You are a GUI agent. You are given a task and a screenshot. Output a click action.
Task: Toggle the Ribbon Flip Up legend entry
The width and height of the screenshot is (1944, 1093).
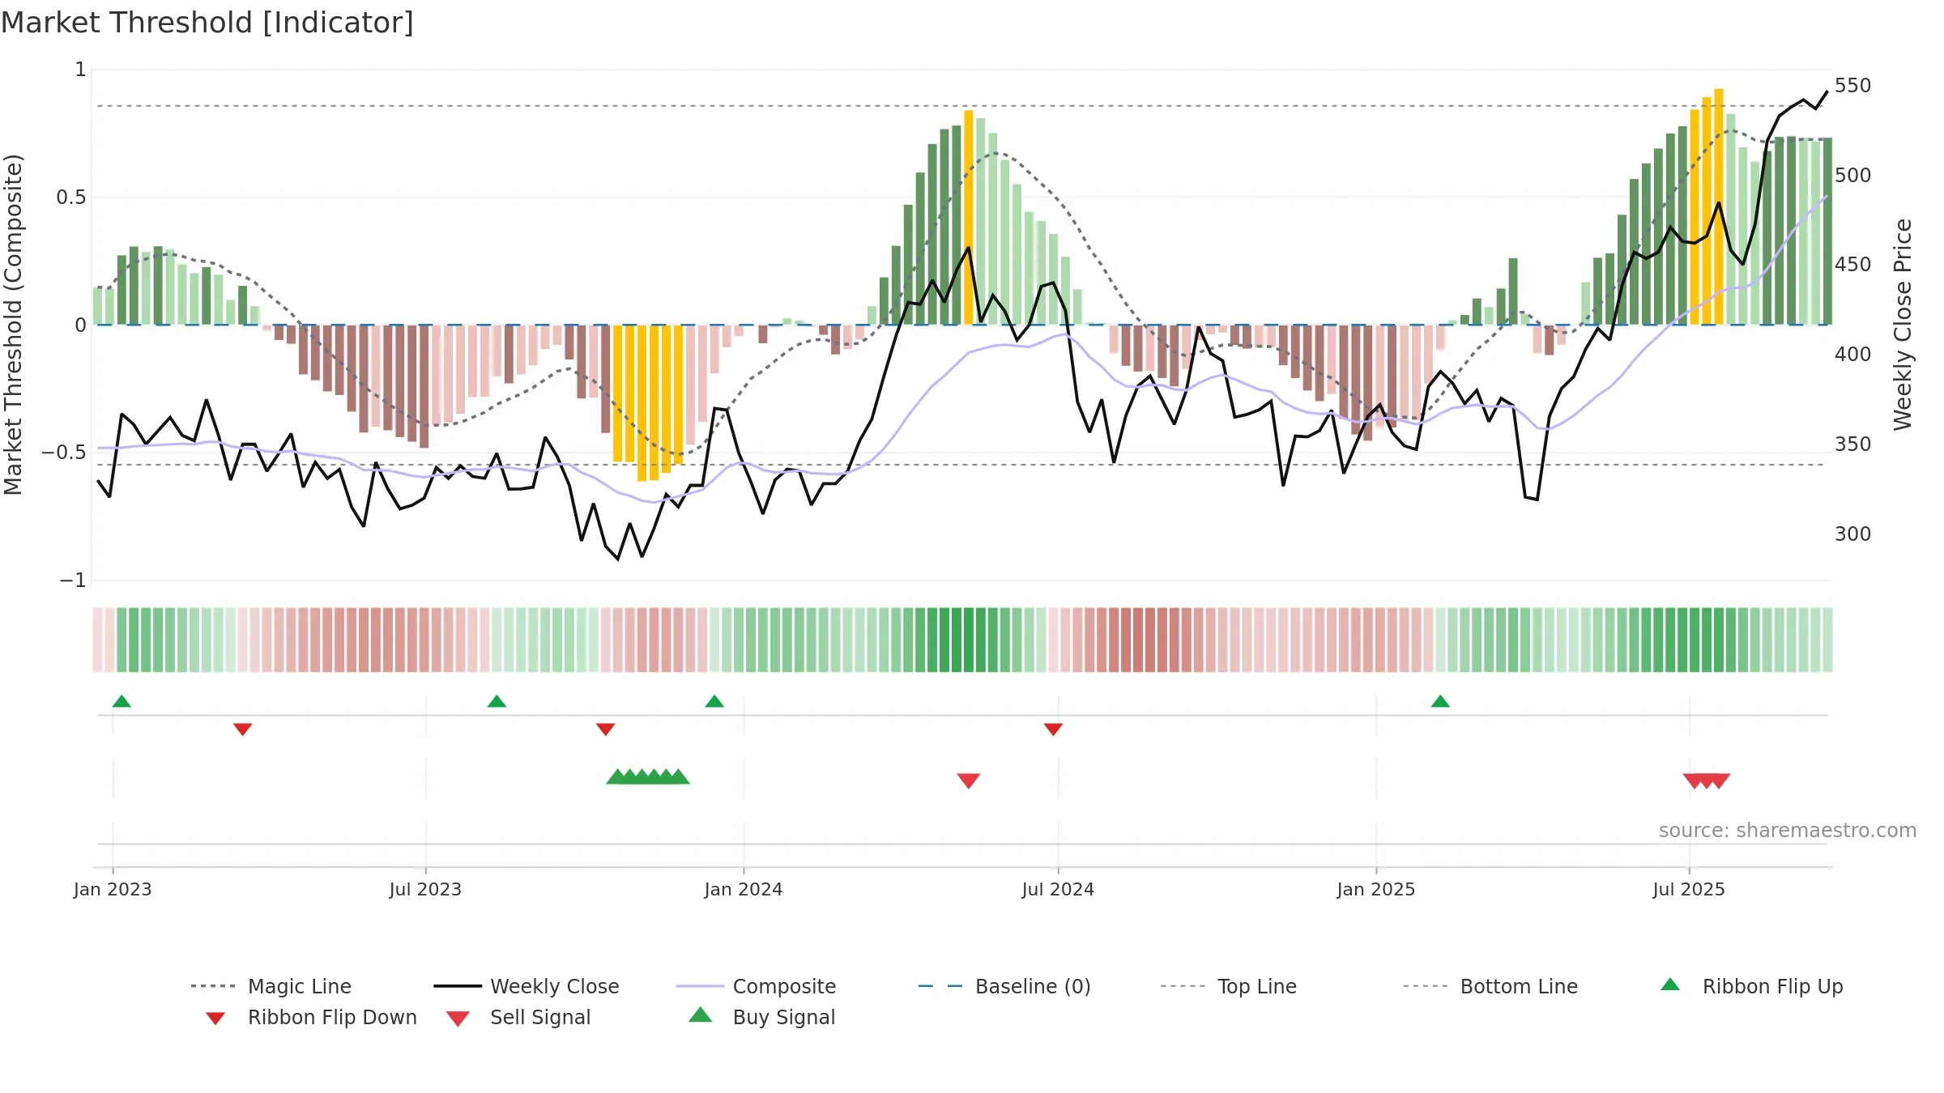[x=1751, y=986]
